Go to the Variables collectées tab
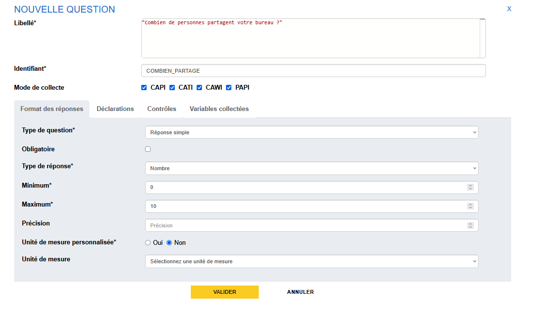Screen dimensions: 551x319 pyautogui.click(x=219, y=109)
